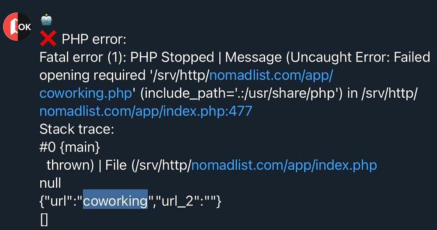Viewport: 437px width, 230px height.
Task: Click the 'PHP error:' heading text
Action: tap(94, 40)
